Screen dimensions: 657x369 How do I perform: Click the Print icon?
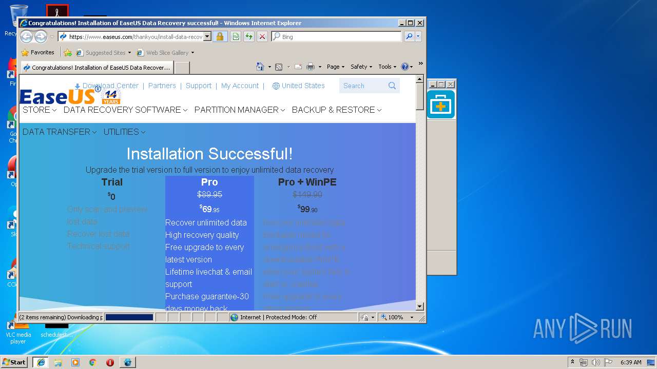(x=311, y=67)
